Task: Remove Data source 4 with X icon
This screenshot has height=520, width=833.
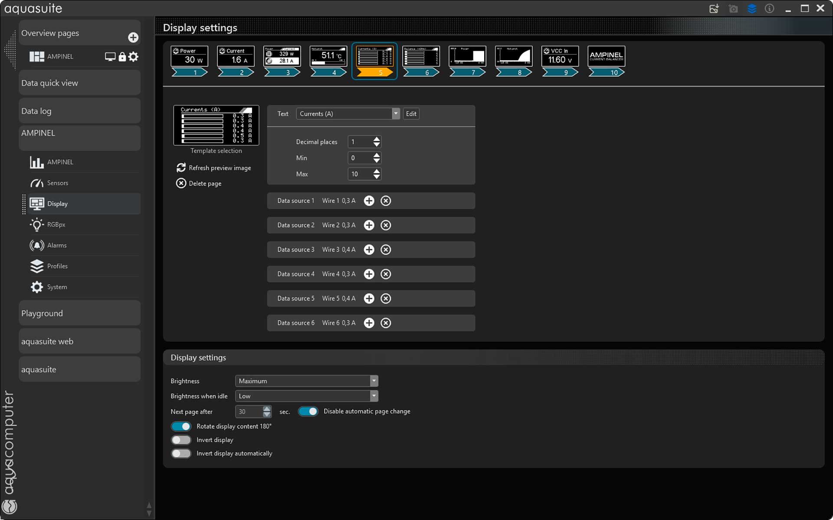Action: (x=386, y=274)
